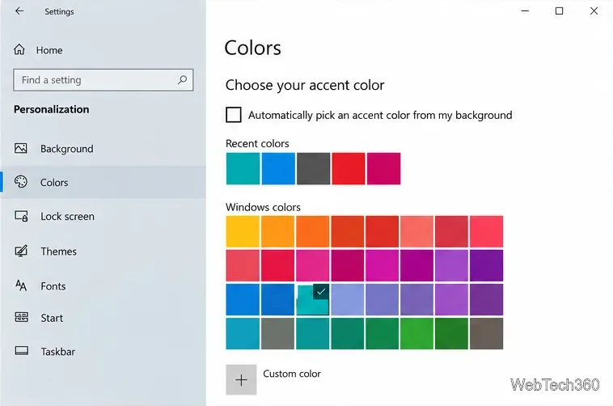The height and width of the screenshot is (406, 613).
Task: Click the Colors palette icon
Action: 21,182
